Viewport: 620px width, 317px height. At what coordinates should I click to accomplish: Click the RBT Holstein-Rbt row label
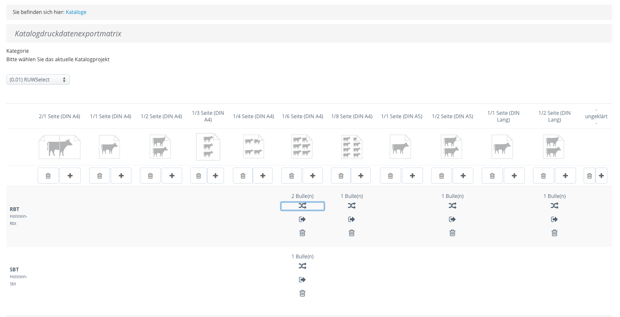(x=14, y=209)
